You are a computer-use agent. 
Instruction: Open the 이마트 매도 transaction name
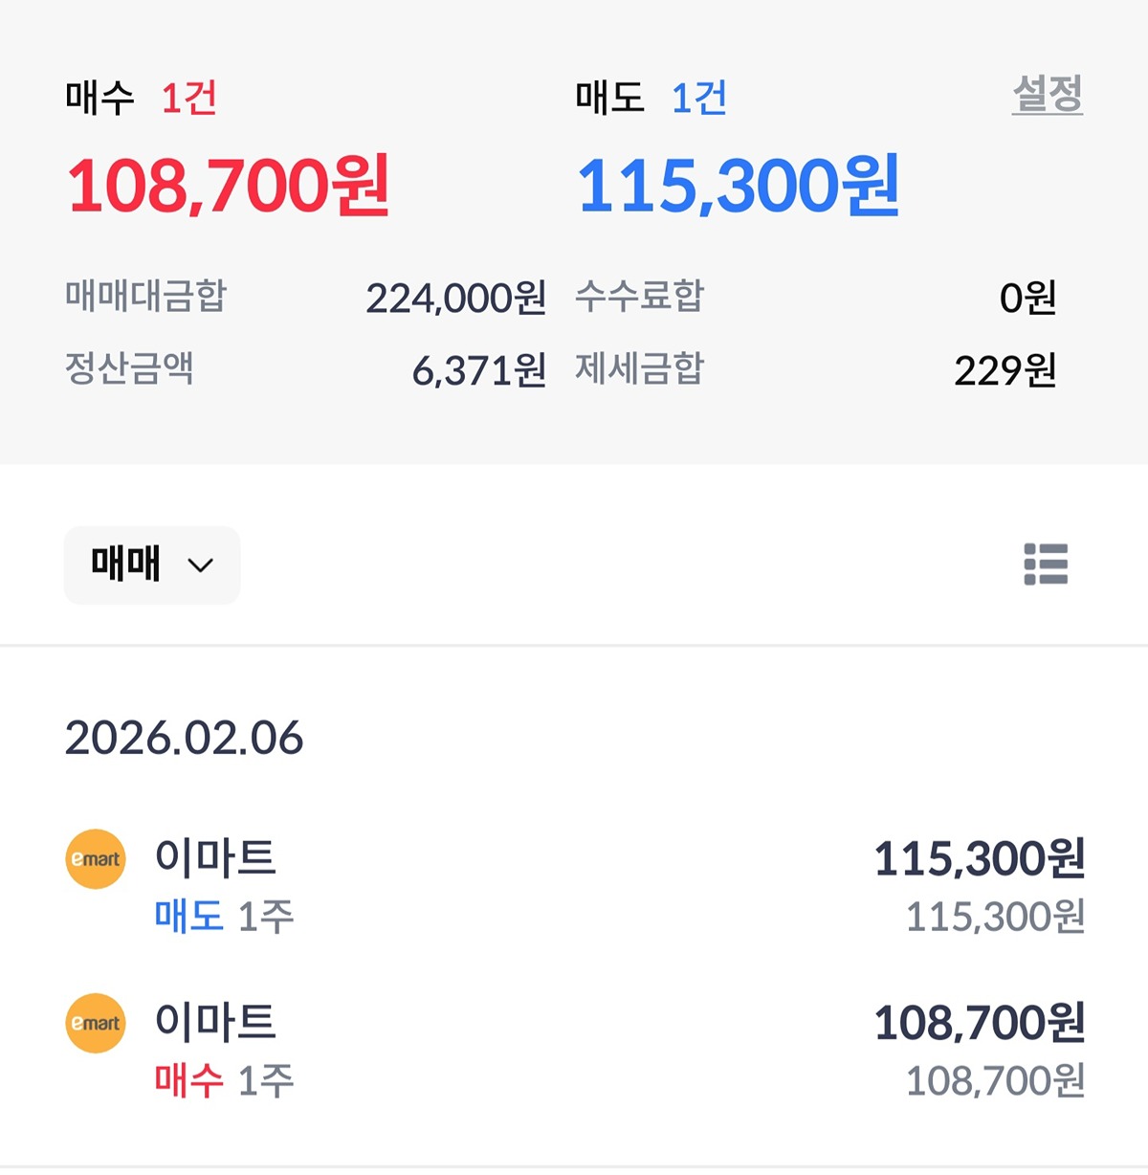click(x=215, y=857)
